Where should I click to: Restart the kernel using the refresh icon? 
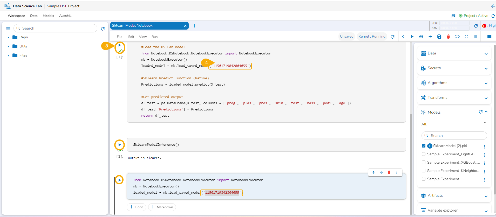(392, 37)
